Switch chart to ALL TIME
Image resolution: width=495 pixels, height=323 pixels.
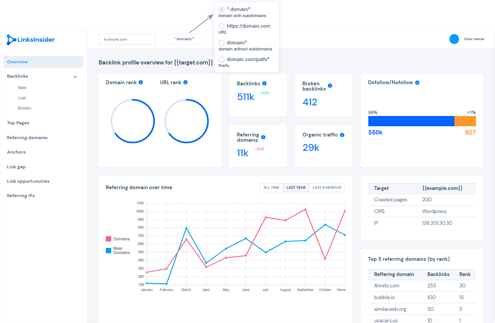click(271, 188)
